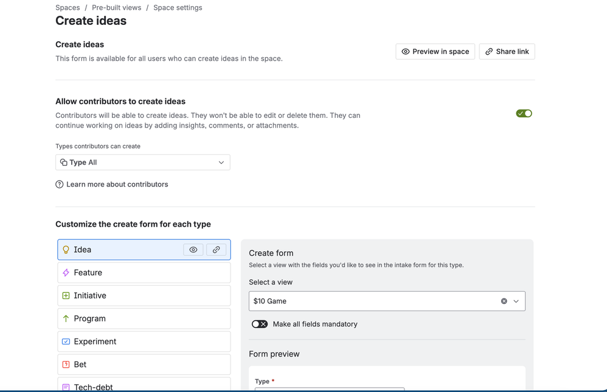Click the link icon on Idea row
This screenshot has height=392, width=607.
[x=216, y=250]
